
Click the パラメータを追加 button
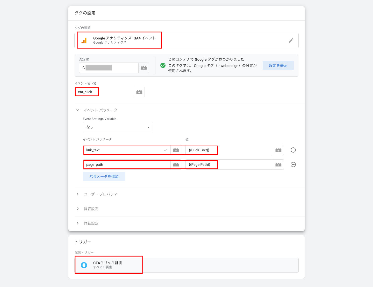[x=104, y=176]
